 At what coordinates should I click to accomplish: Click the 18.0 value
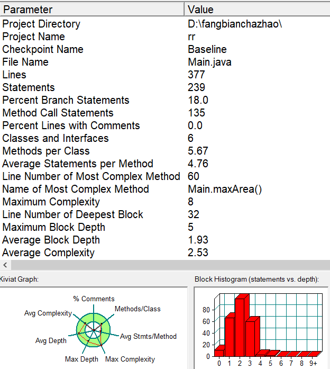[198, 100]
